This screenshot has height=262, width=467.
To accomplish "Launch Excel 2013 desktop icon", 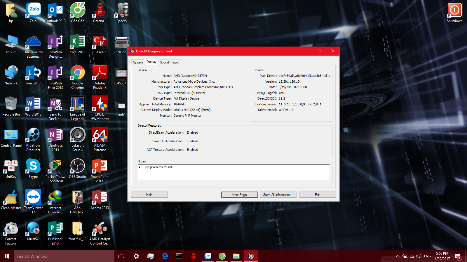I will (x=77, y=44).
